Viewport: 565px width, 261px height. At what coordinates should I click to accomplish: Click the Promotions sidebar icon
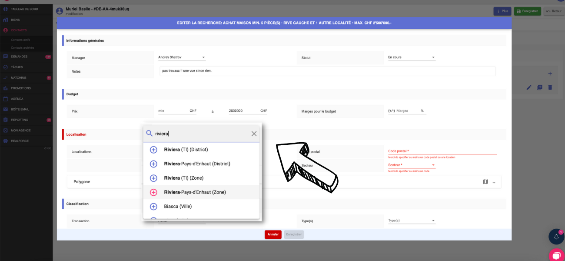pyautogui.click(x=6, y=88)
